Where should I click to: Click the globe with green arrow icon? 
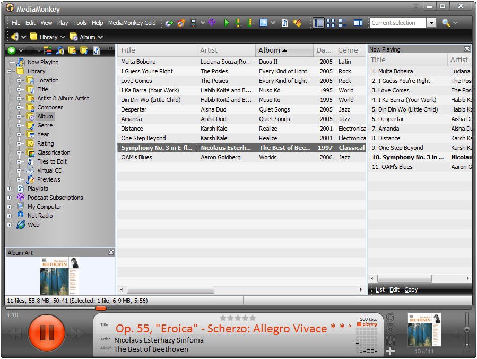pyautogui.click(x=169, y=23)
